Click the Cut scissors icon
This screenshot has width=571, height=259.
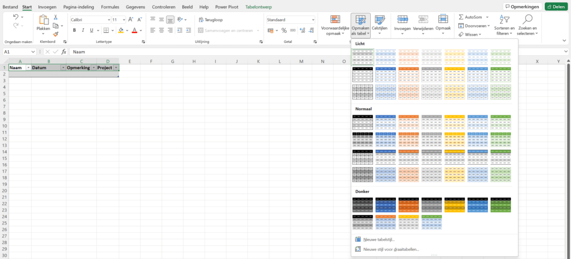tap(56, 17)
